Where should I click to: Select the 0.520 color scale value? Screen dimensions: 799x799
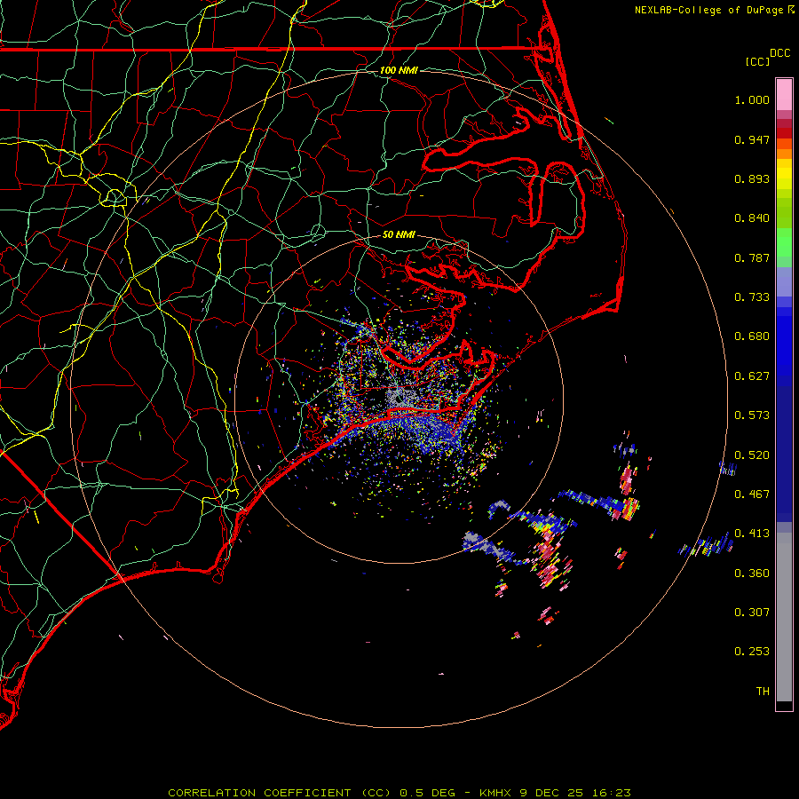click(x=752, y=455)
